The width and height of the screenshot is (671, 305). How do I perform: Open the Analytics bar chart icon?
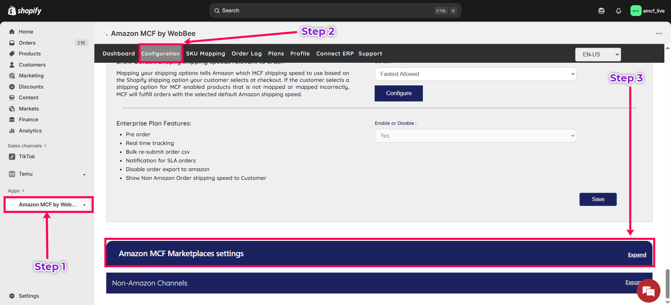pyautogui.click(x=12, y=131)
